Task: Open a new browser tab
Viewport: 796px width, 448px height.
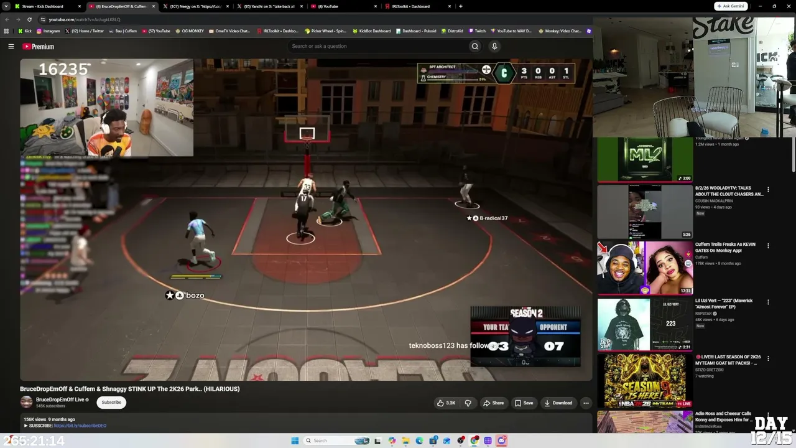Action: click(x=460, y=6)
